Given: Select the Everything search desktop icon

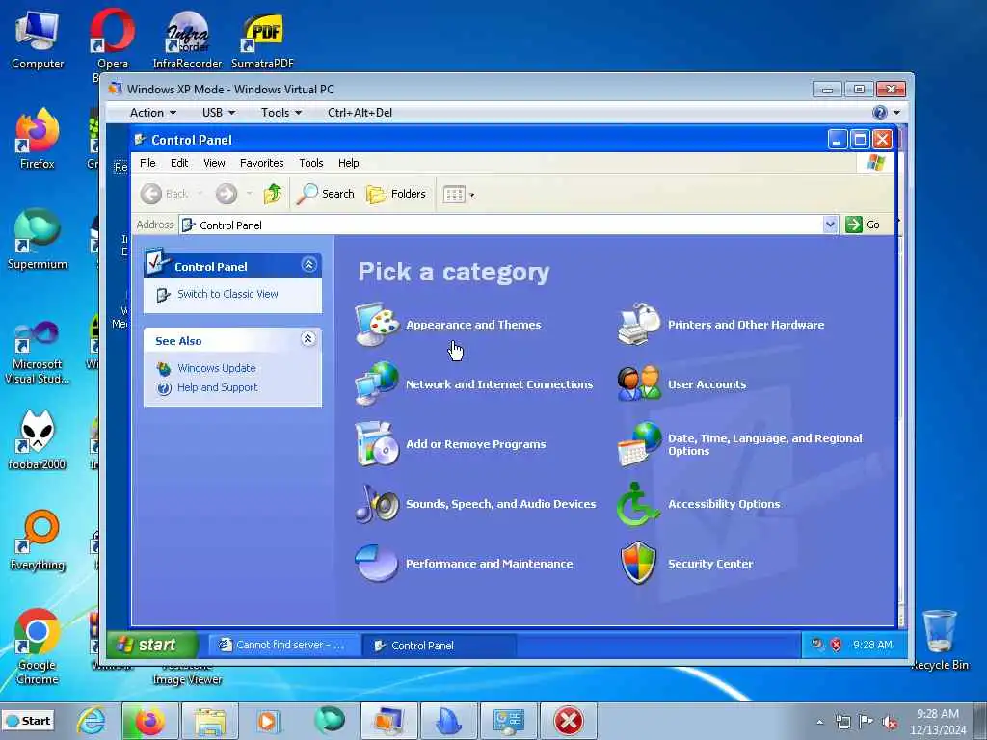Looking at the screenshot, I should coord(38,540).
